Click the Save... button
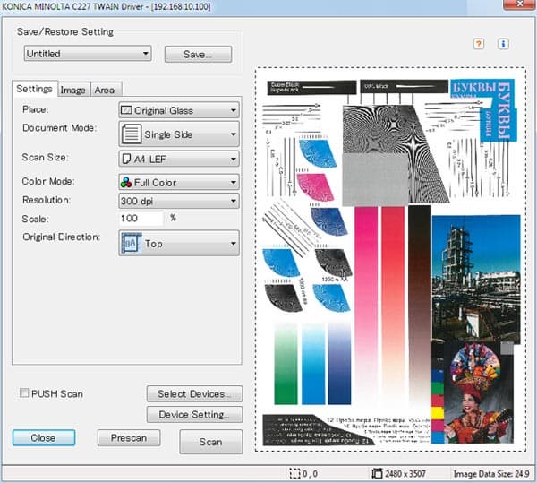This screenshot has height=483, width=537. 198,54
